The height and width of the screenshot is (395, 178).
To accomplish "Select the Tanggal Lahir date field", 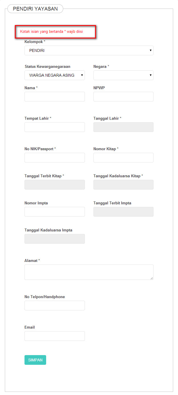I will [x=123, y=127].
